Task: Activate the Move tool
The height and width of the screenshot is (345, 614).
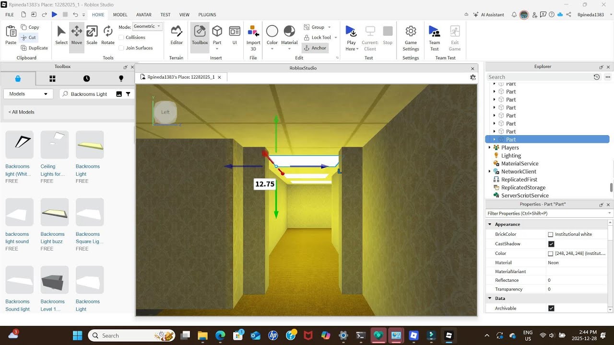Action: tap(77, 35)
